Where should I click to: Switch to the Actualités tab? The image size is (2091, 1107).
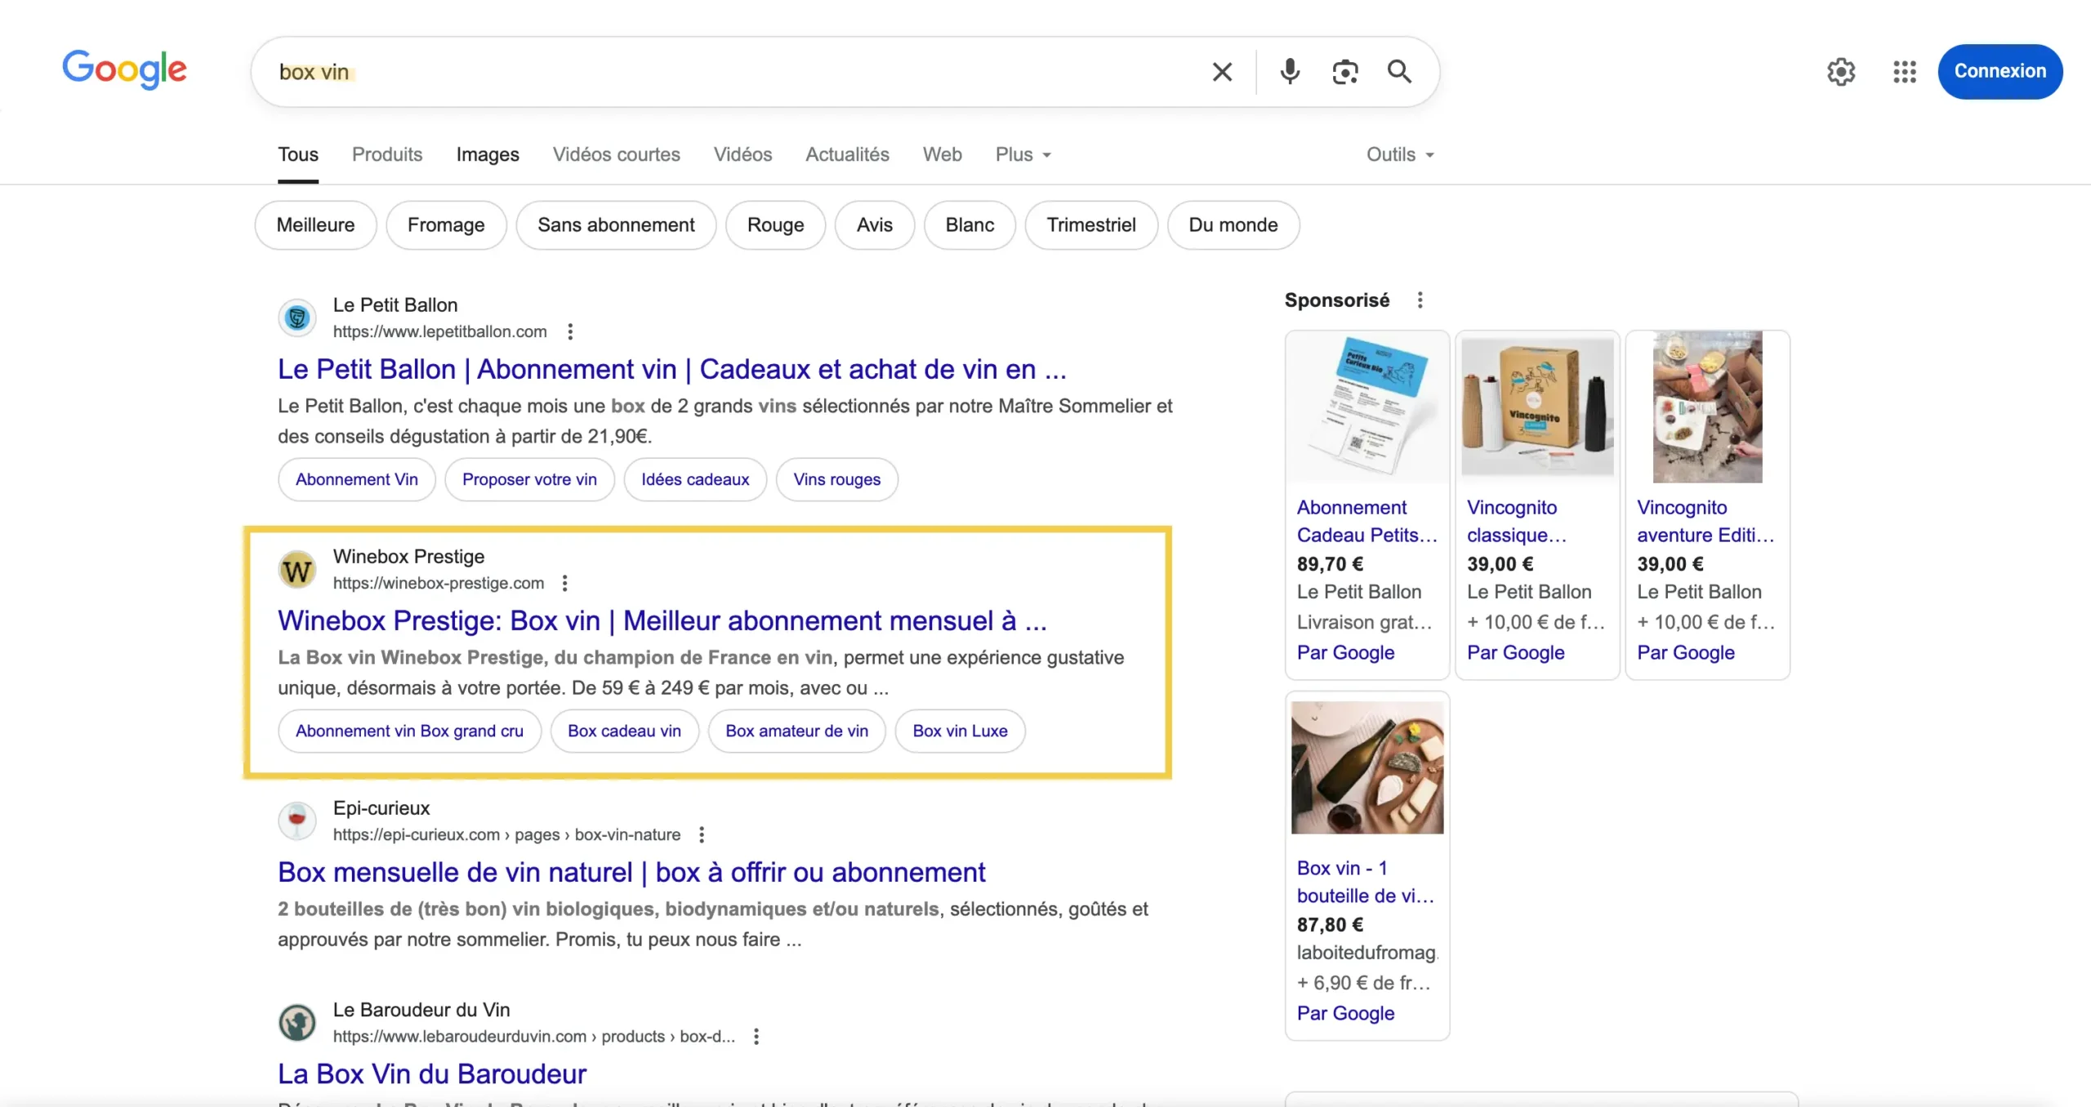847,154
